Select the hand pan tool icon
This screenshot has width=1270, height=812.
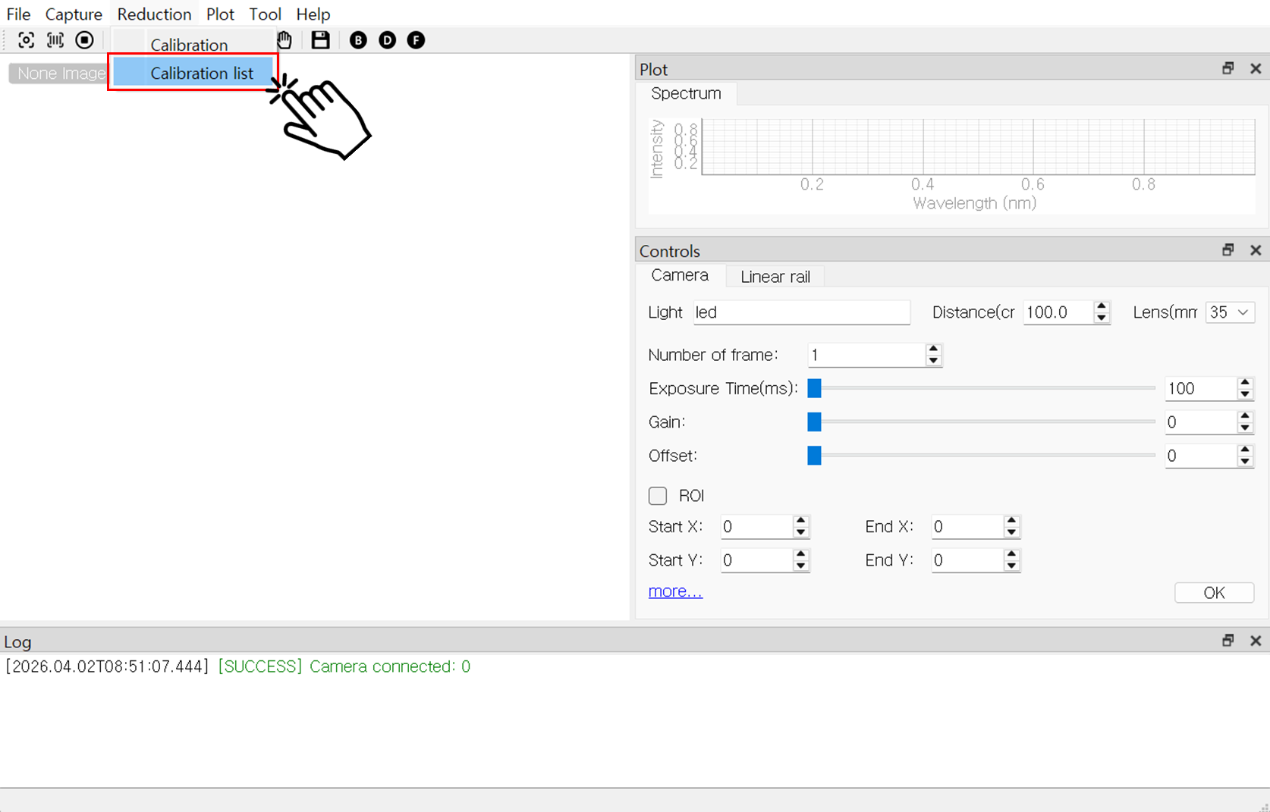(x=284, y=40)
